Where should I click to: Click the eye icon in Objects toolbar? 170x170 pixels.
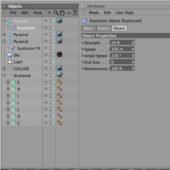click(69, 13)
